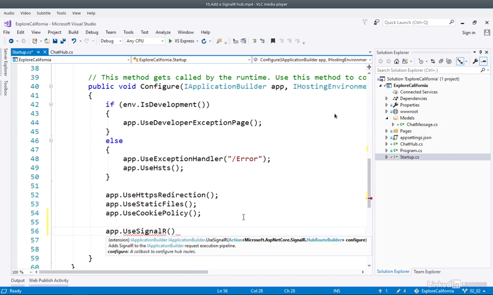Click the Search Solution Explorer field
Viewport: 493px width, 295px height.
(433, 70)
